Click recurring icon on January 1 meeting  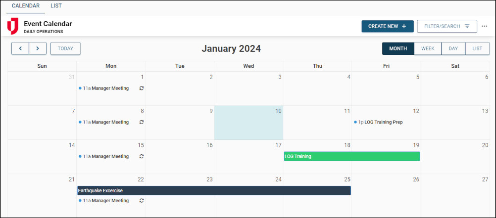point(142,88)
